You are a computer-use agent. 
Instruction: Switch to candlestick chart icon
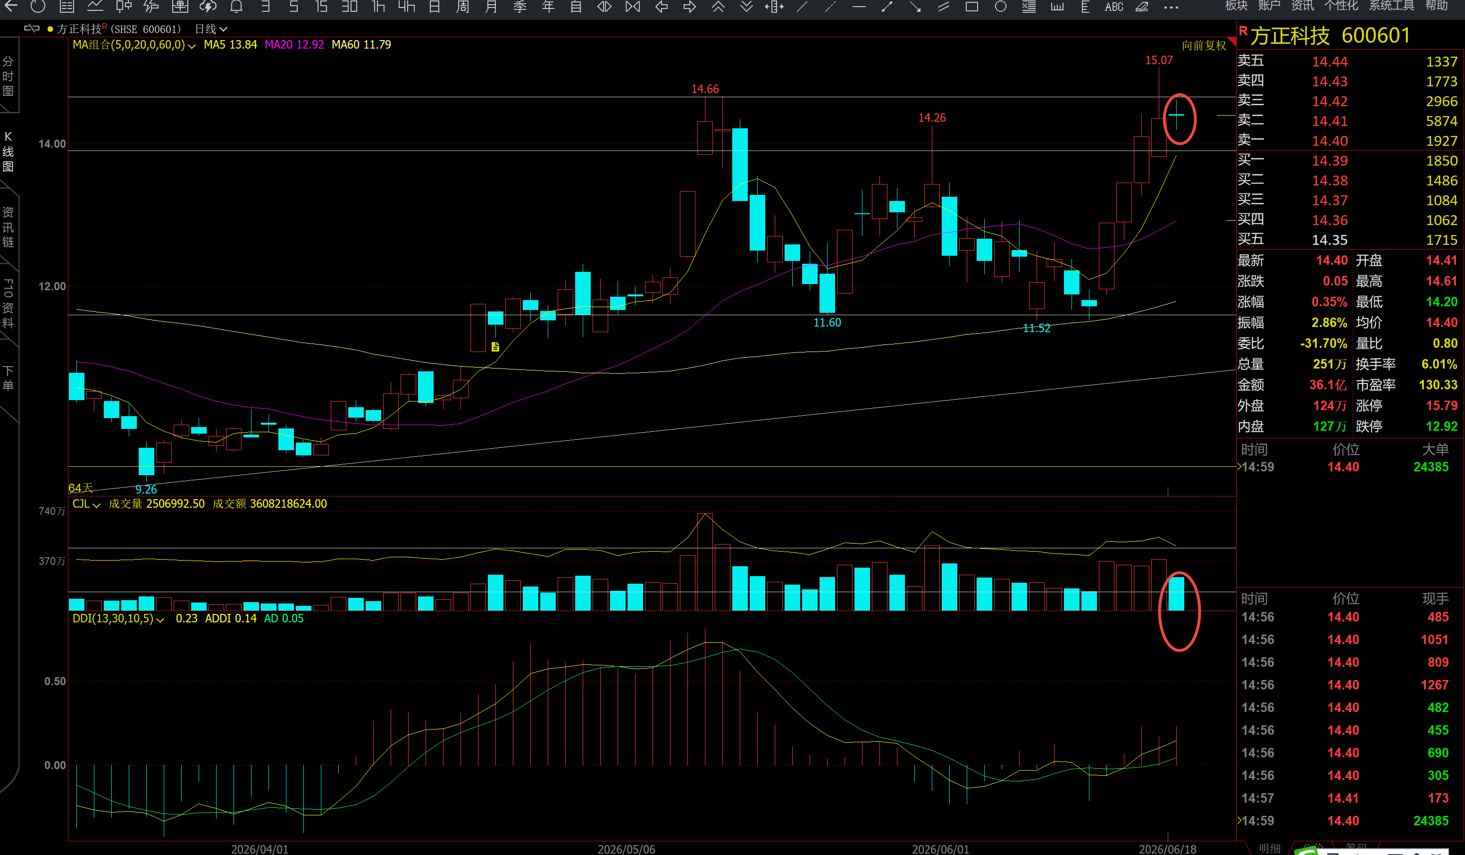(x=123, y=7)
